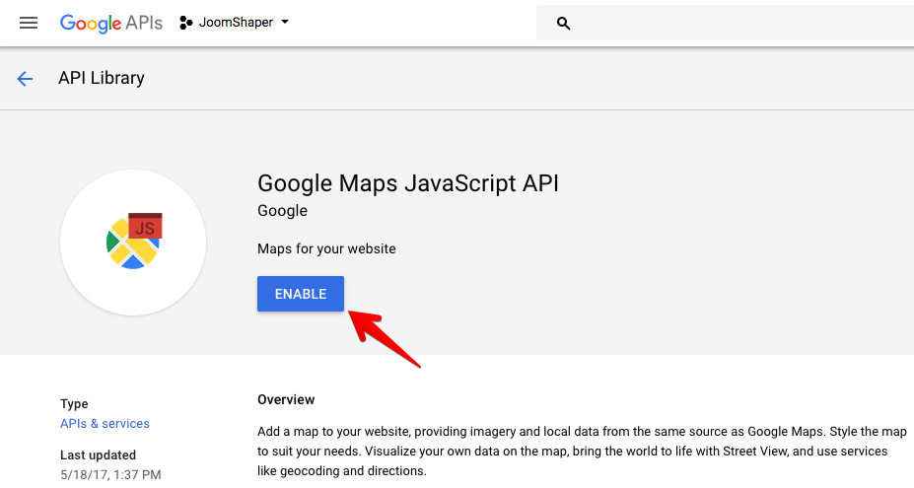The height and width of the screenshot is (488, 914).
Task: Click the Type label in the sidebar
Action: (x=74, y=404)
